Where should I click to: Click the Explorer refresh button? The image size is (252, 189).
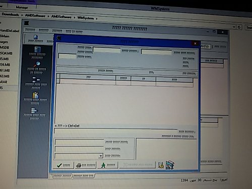[239, 27]
